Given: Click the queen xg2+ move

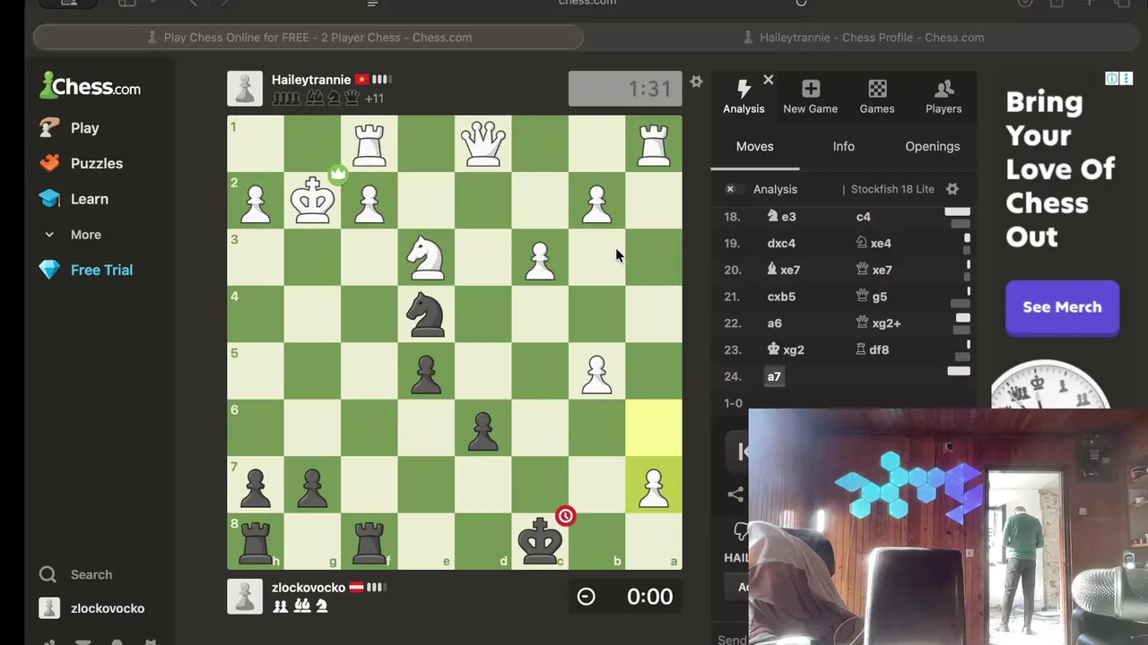Looking at the screenshot, I should (x=878, y=323).
